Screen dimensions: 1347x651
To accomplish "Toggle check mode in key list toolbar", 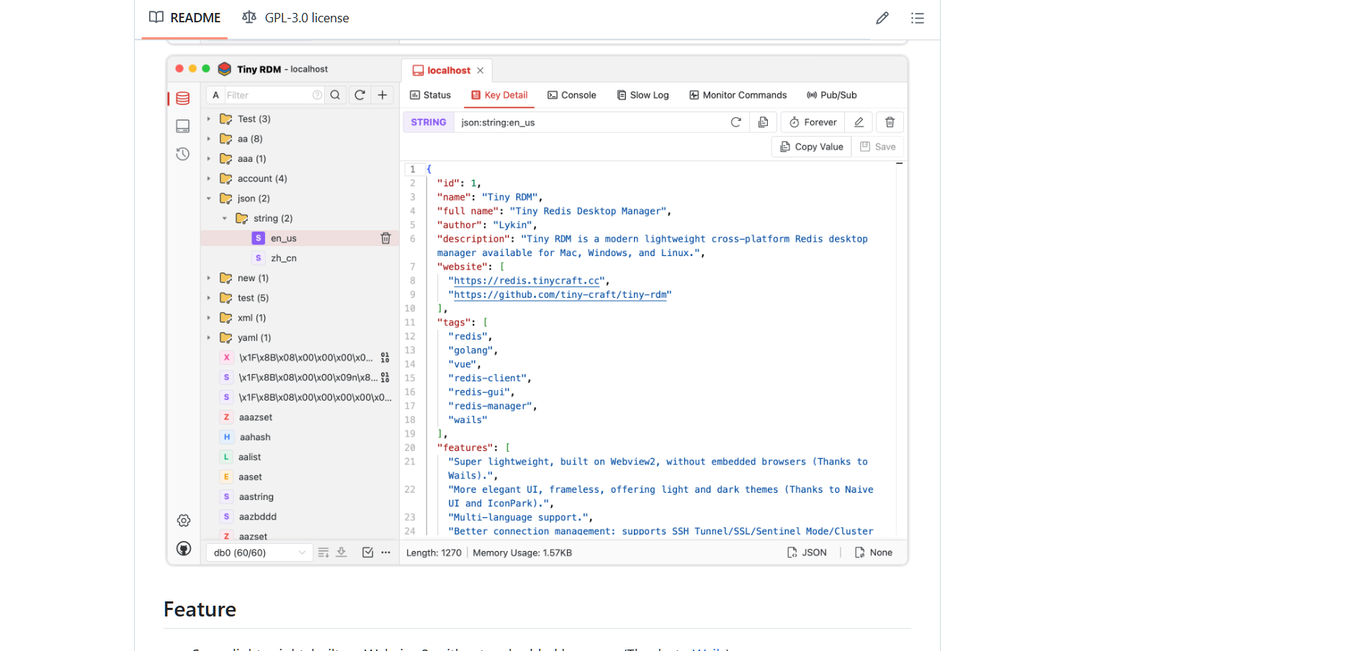I will 367,552.
